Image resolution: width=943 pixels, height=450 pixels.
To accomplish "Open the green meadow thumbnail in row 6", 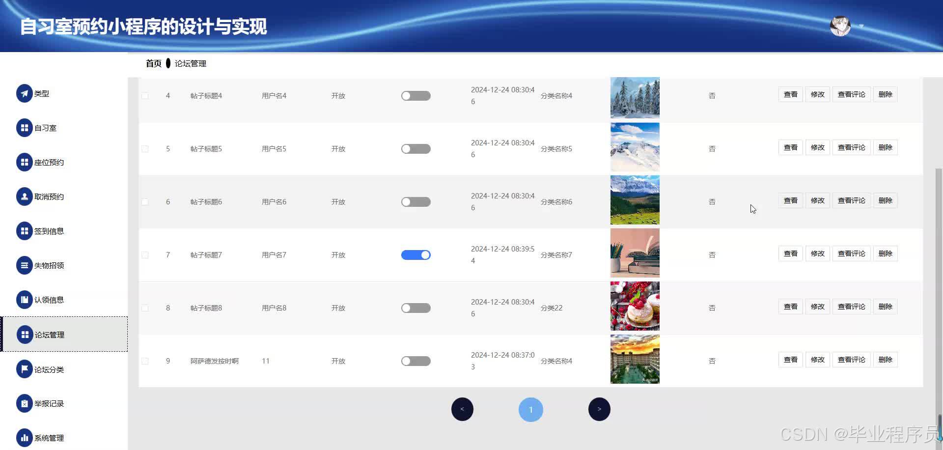I will coord(635,200).
